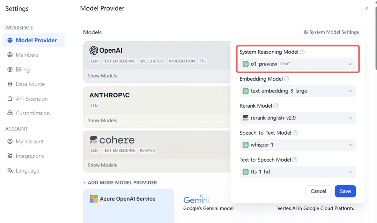Click the Azure OpenAI Service logo
This screenshot has height=223, width=377.
tap(94, 199)
